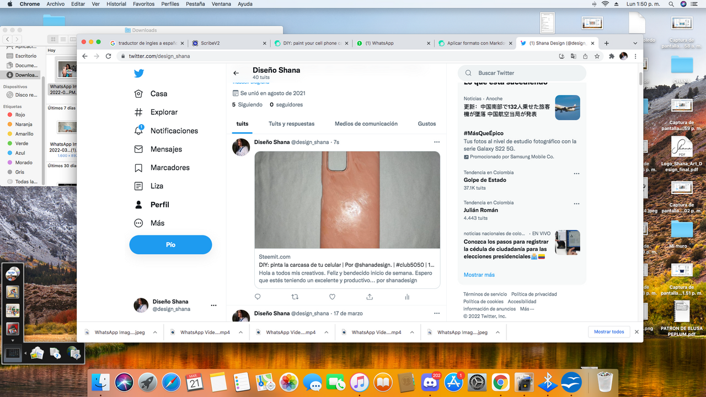Open Marcadores bookmarks in sidebar

coord(162,168)
